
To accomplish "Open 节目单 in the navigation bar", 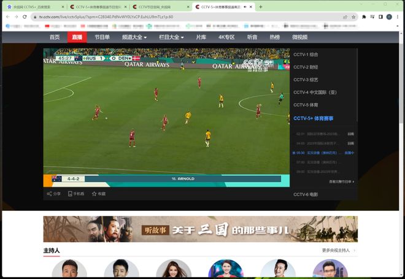I will (x=102, y=37).
